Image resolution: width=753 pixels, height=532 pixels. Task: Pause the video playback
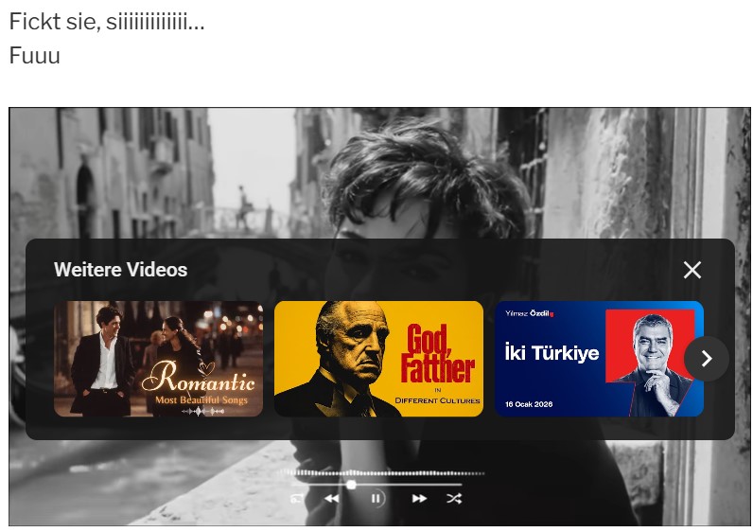(x=376, y=498)
